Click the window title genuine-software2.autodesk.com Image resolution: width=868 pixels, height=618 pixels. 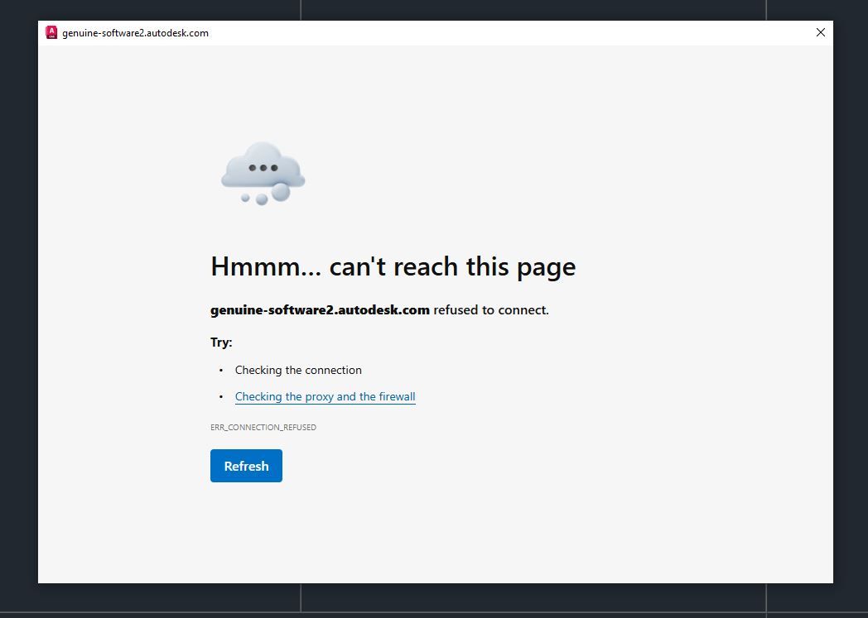coord(136,33)
